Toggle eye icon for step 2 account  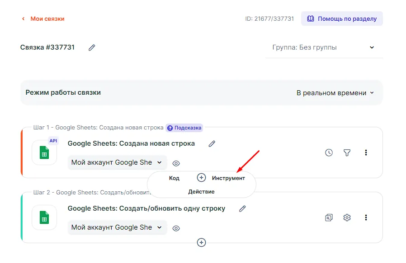pos(176,228)
